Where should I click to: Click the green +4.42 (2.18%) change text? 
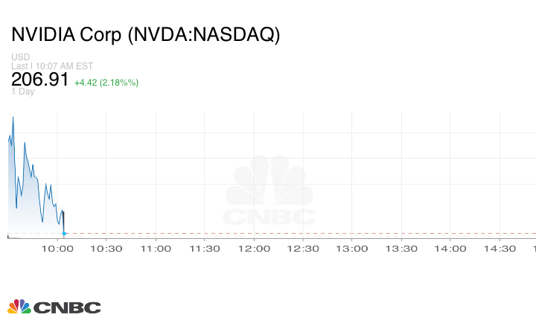(106, 82)
